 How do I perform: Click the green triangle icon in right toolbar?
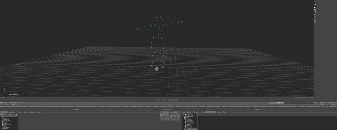315,4
